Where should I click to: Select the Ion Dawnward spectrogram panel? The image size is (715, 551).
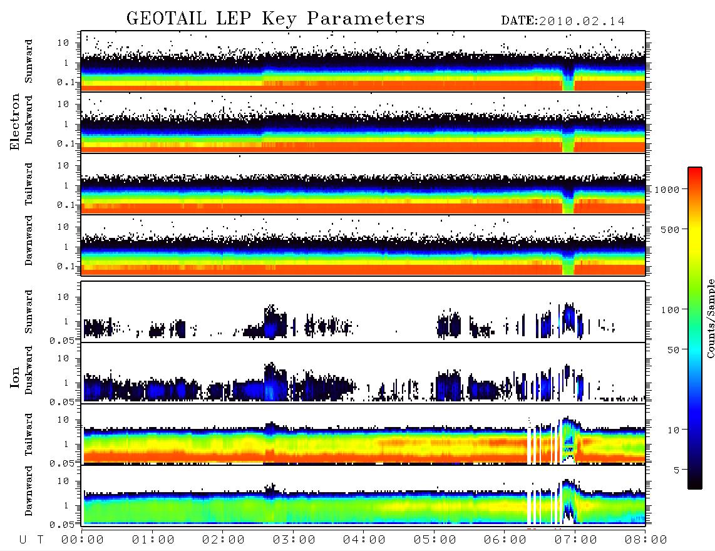[x=363, y=496]
